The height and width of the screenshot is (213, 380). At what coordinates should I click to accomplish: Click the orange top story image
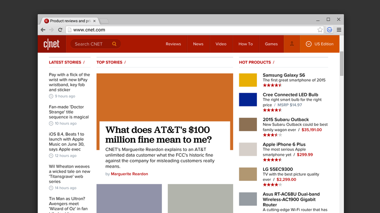(165, 97)
